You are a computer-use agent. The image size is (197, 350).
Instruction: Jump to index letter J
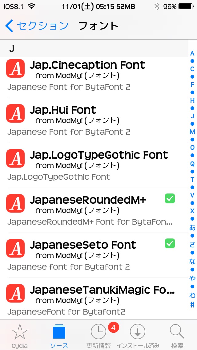[x=192, y=116]
